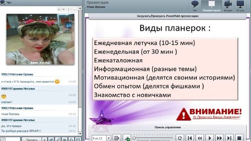
Task: Open the Презентация tab
Action: click(x=211, y=6)
